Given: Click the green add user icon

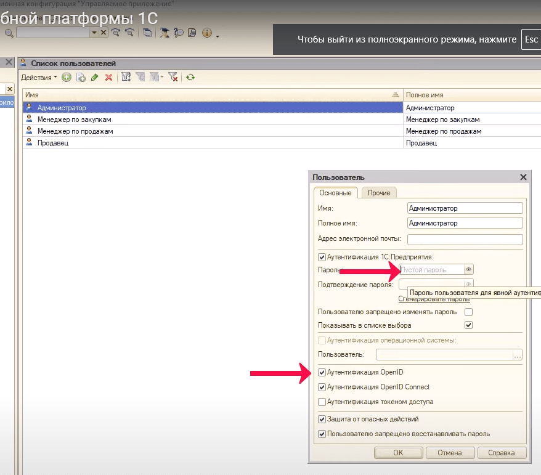Looking at the screenshot, I should [x=67, y=78].
